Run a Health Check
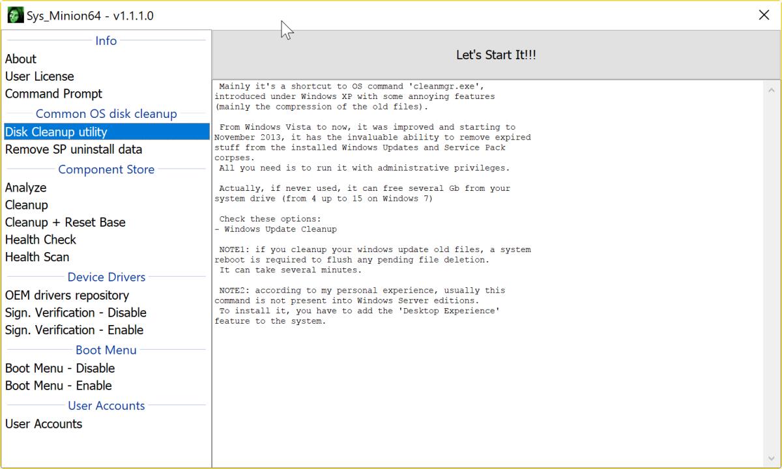Viewport: 782px width, 469px height. [40, 240]
